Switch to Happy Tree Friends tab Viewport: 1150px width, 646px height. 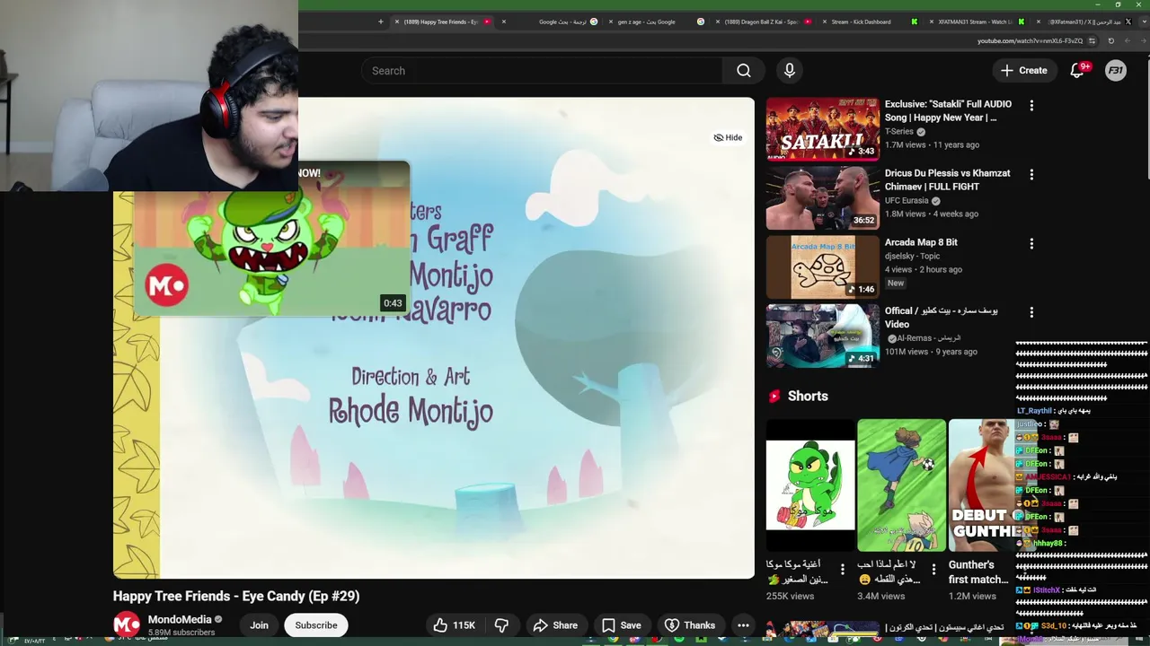tap(442, 22)
